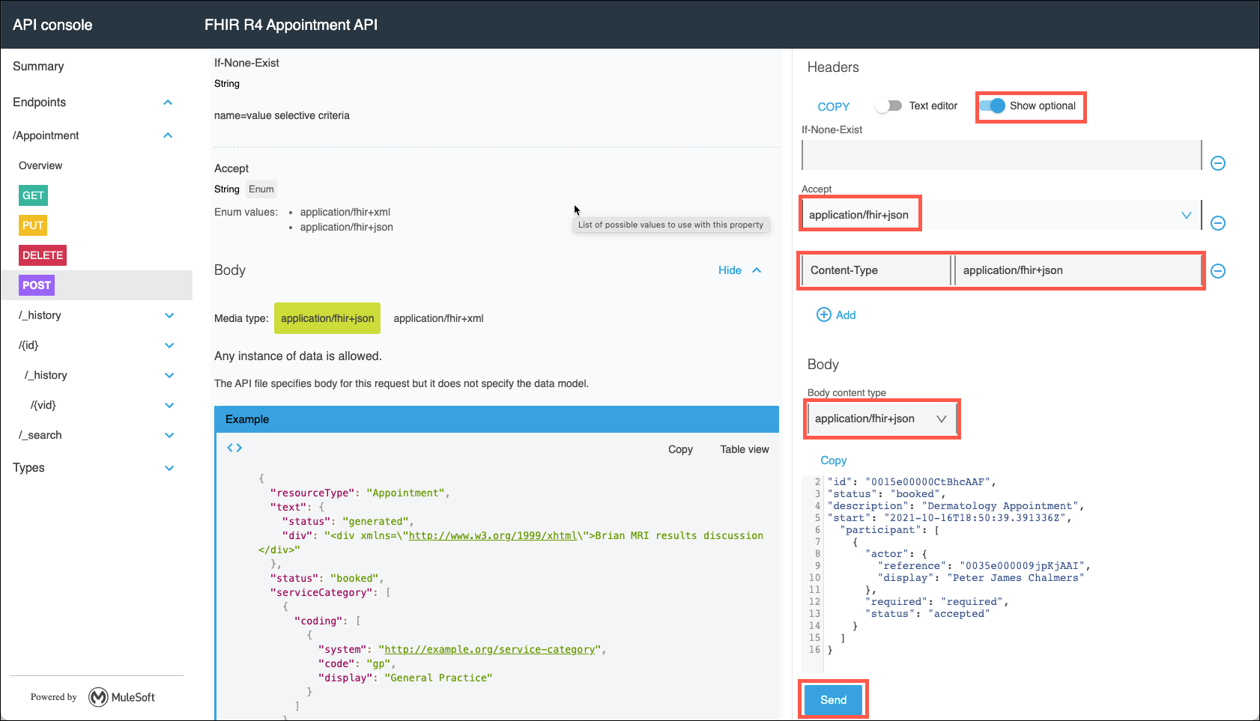Select application/fhir+json media type
1260x721 pixels.
click(327, 318)
